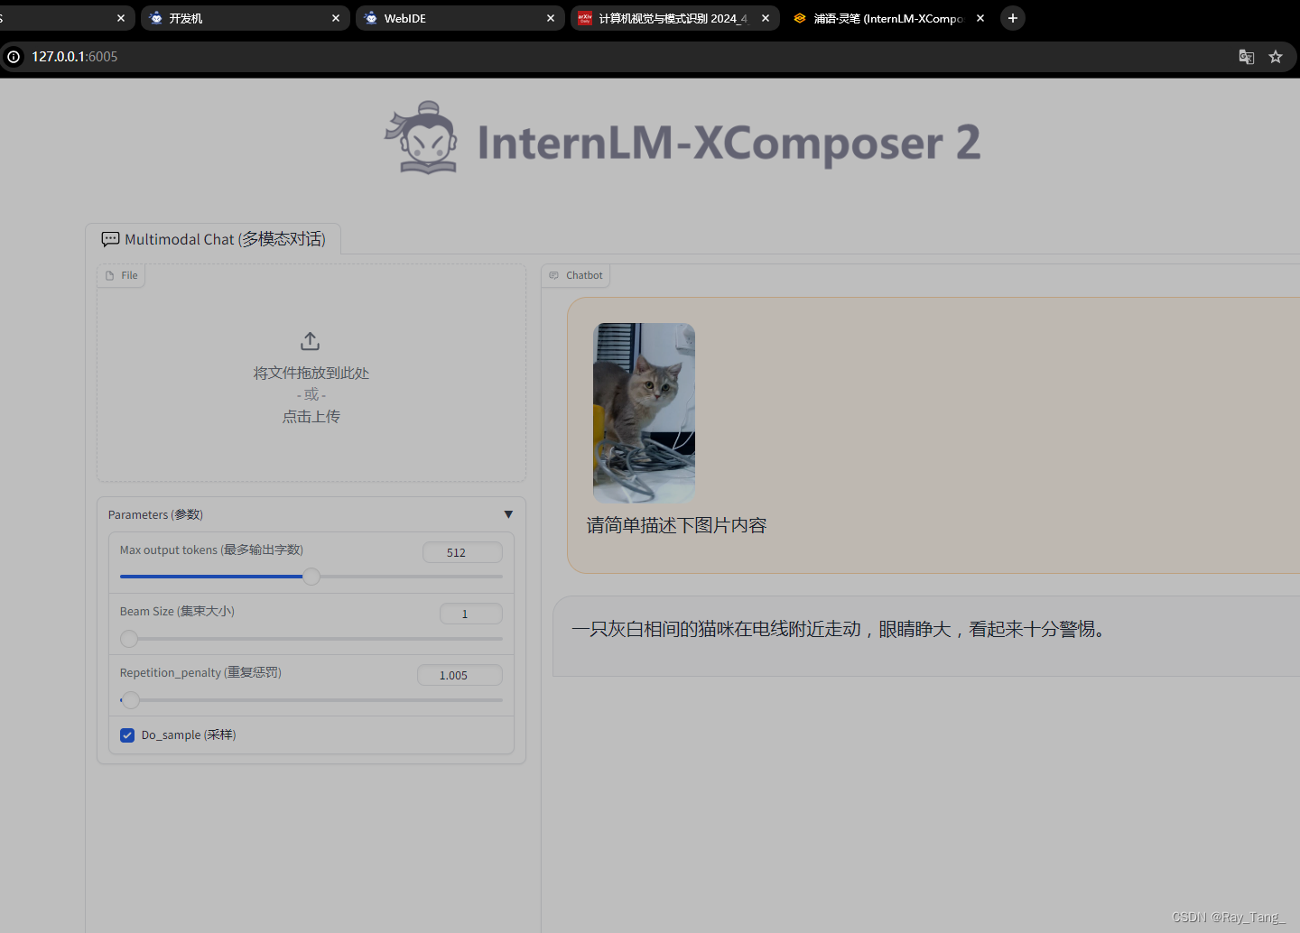Image resolution: width=1300 pixels, height=933 pixels.
Task: Toggle the Do_sample (采样) checkbox
Action: point(127,735)
